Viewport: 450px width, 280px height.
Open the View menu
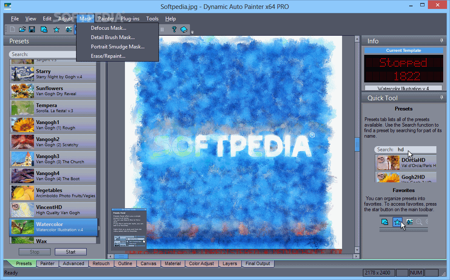pos(31,19)
